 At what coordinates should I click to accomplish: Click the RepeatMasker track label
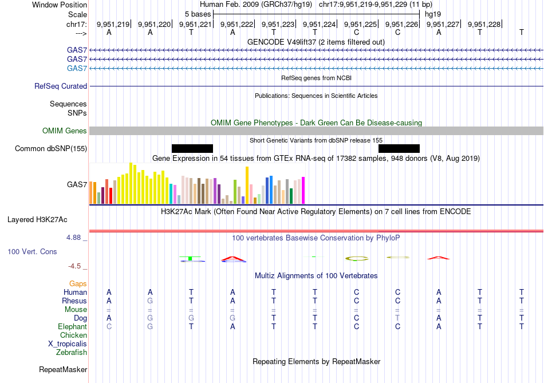(63, 369)
